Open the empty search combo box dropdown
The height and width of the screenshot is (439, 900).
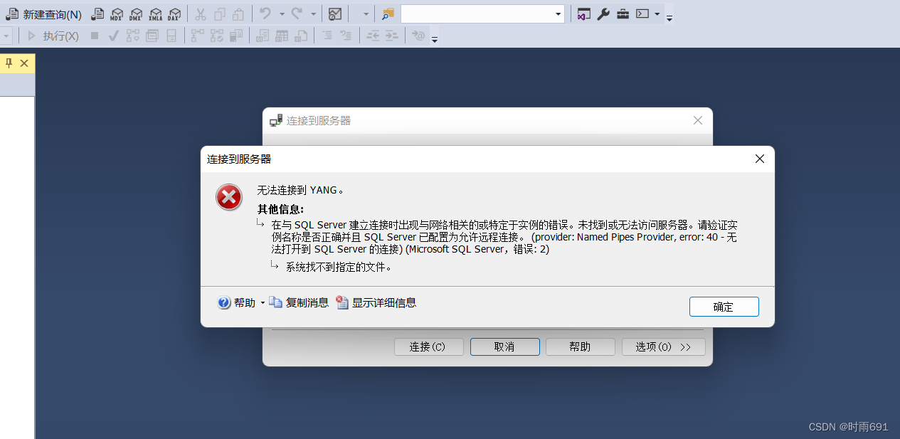(x=558, y=14)
